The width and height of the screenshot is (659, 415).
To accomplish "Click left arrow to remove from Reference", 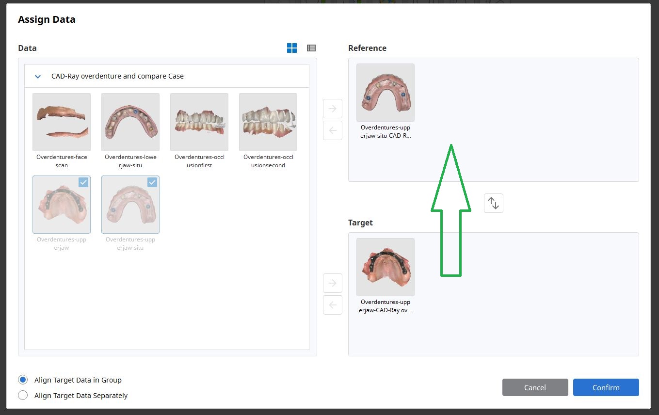I will click(333, 130).
